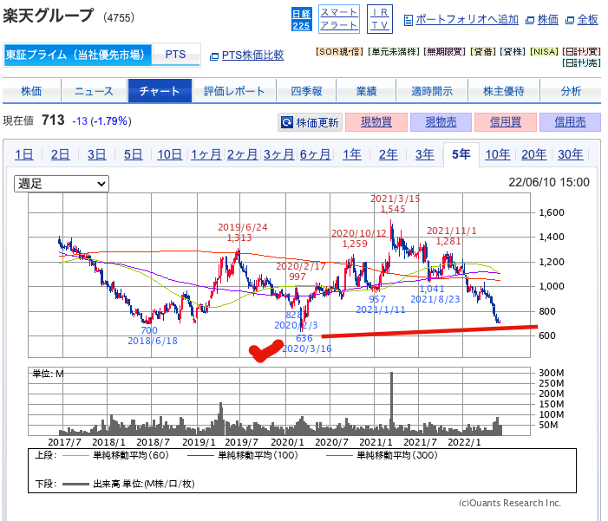Select the 2日 chart period

coord(61,154)
